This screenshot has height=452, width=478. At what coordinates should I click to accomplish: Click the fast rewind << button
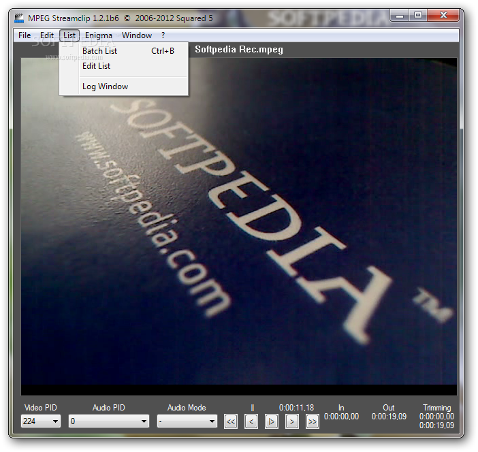point(231,421)
